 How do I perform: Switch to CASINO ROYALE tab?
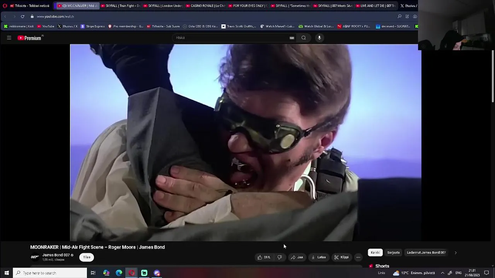click(x=206, y=6)
